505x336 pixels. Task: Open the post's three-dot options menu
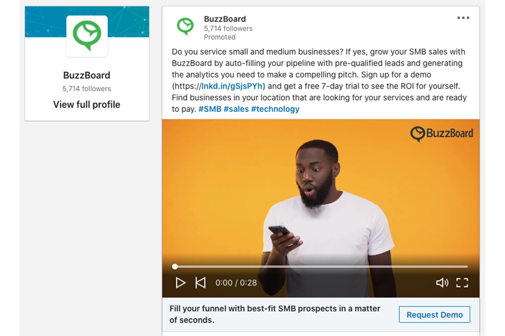point(463,18)
